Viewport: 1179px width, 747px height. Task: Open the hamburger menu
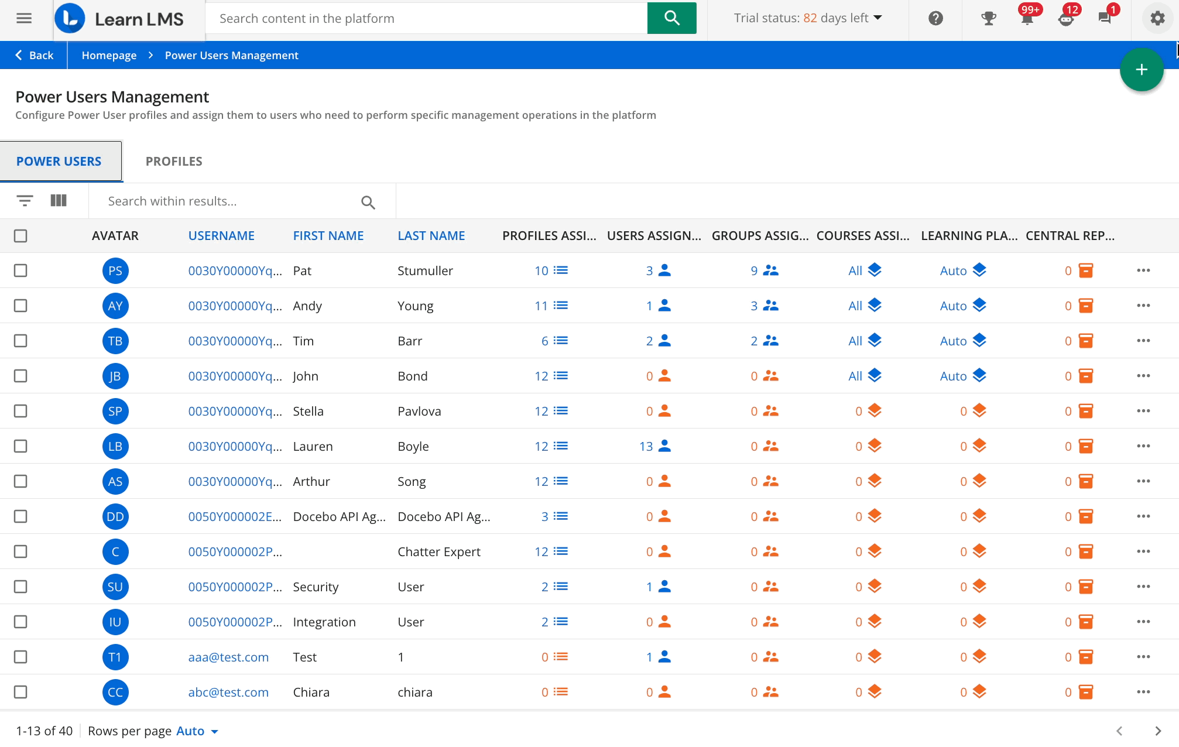coord(24,18)
